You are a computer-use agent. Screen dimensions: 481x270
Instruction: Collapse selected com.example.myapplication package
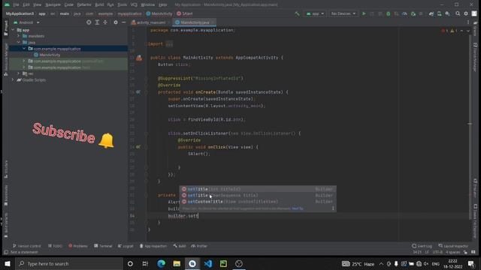[24, 49]
